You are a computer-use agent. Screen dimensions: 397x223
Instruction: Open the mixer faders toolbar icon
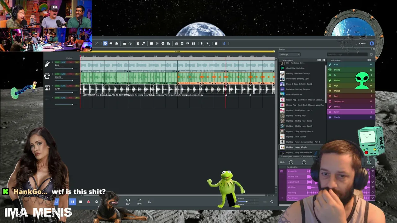(x=157, y=43)
